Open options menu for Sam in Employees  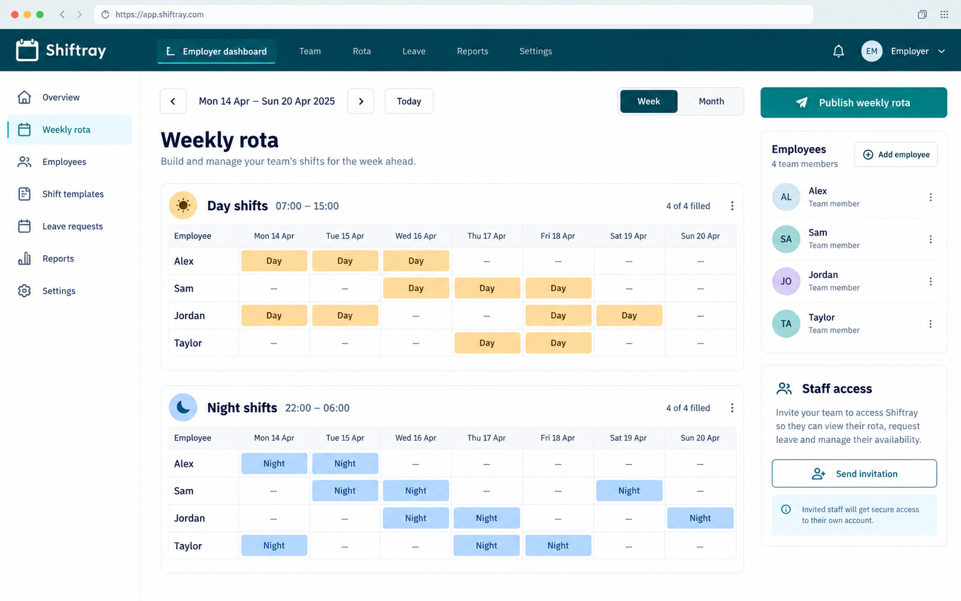point(930,239)
